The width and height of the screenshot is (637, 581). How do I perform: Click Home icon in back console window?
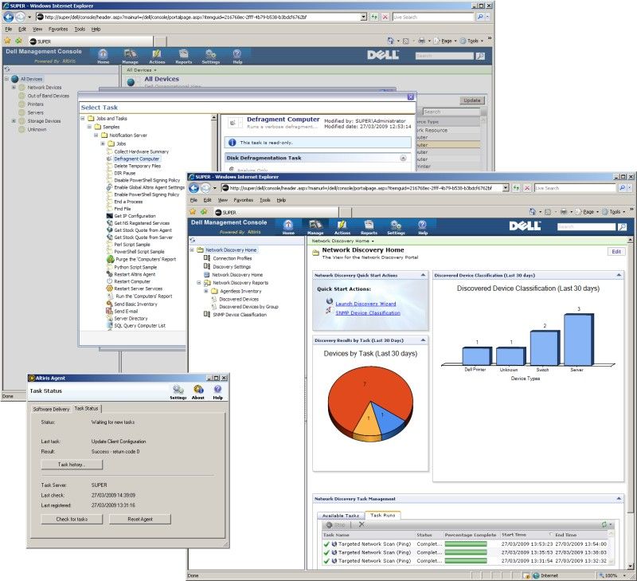point(104,56)
